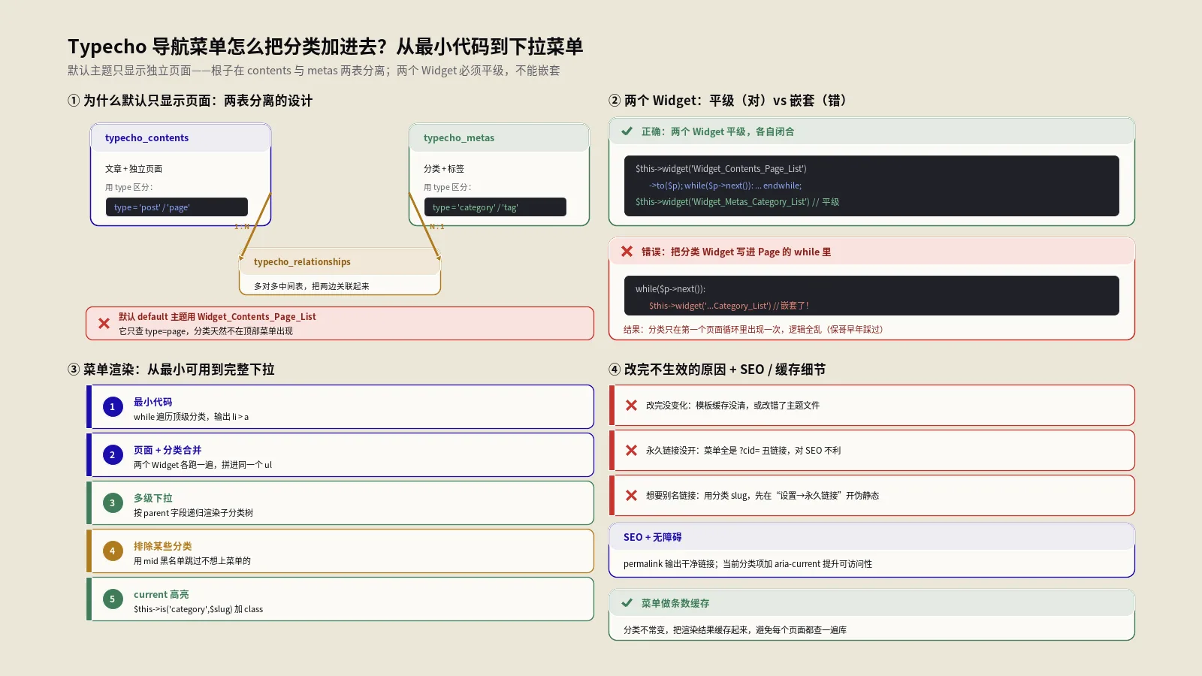Click the 多级下拉 step title

pyautogui.click(x=153, y=499)
